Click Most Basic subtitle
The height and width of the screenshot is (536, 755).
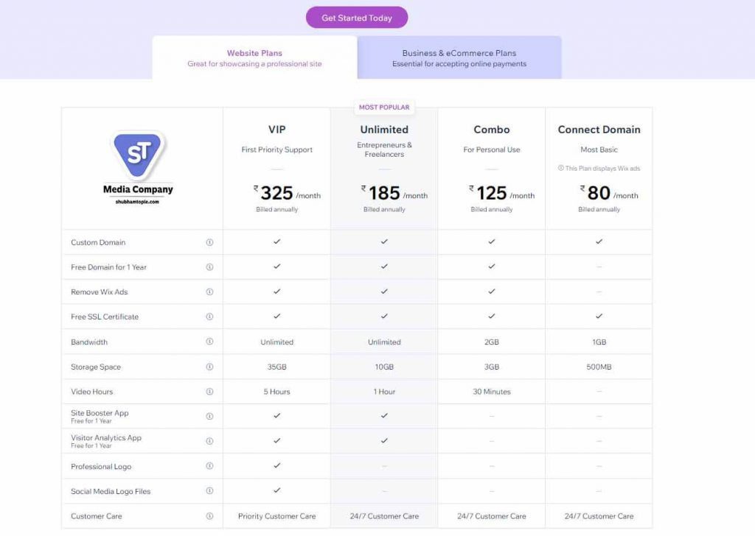599,149
